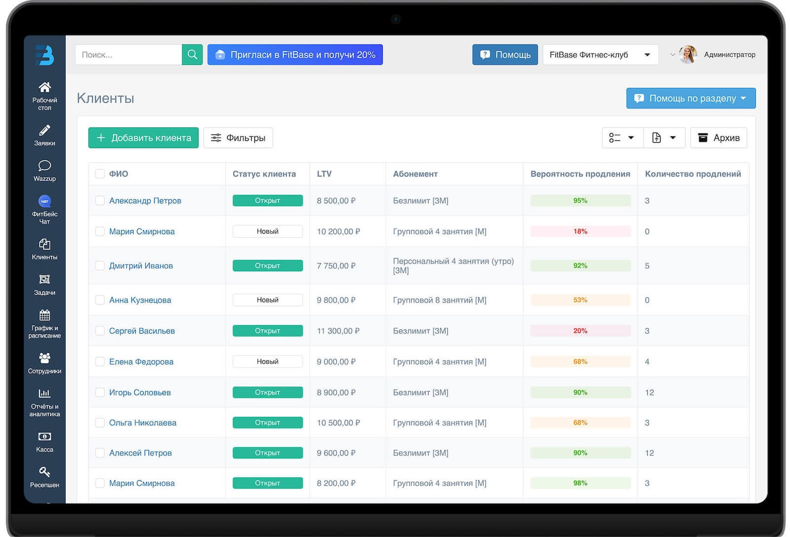Viewport: 790px width, 537px height.
Task: Open the Фильтры button
Action: pyautogui.click(x=238, y=138)
